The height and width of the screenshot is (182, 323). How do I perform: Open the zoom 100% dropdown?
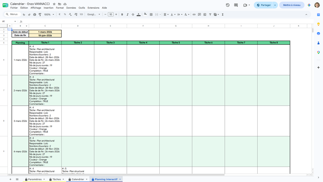49,14
